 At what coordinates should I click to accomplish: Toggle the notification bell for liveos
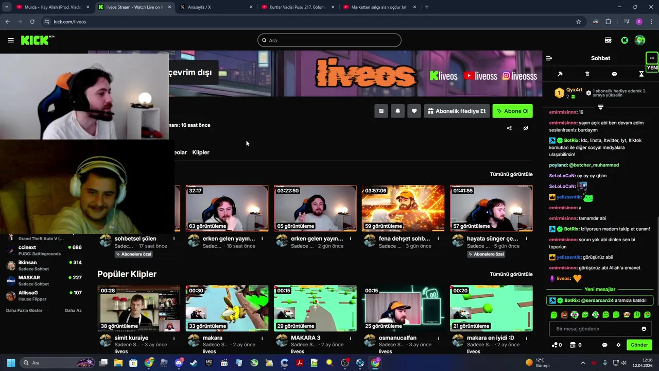397,111
